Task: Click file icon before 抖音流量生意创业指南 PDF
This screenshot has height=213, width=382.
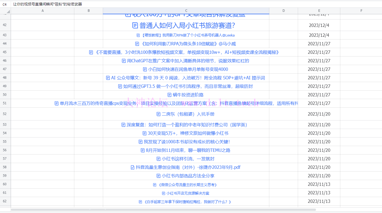Action: 133,167
